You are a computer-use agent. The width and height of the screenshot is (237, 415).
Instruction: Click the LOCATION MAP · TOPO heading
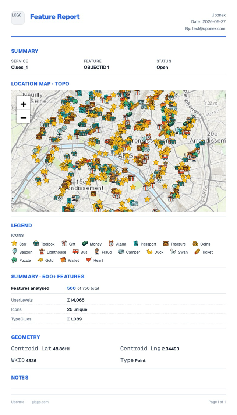pyautogui.click(x=40, y=84)
